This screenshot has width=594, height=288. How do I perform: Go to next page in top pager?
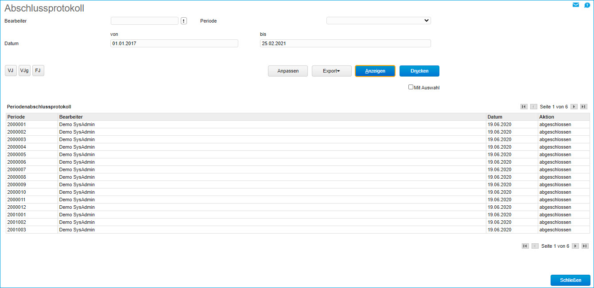[574, 107]
